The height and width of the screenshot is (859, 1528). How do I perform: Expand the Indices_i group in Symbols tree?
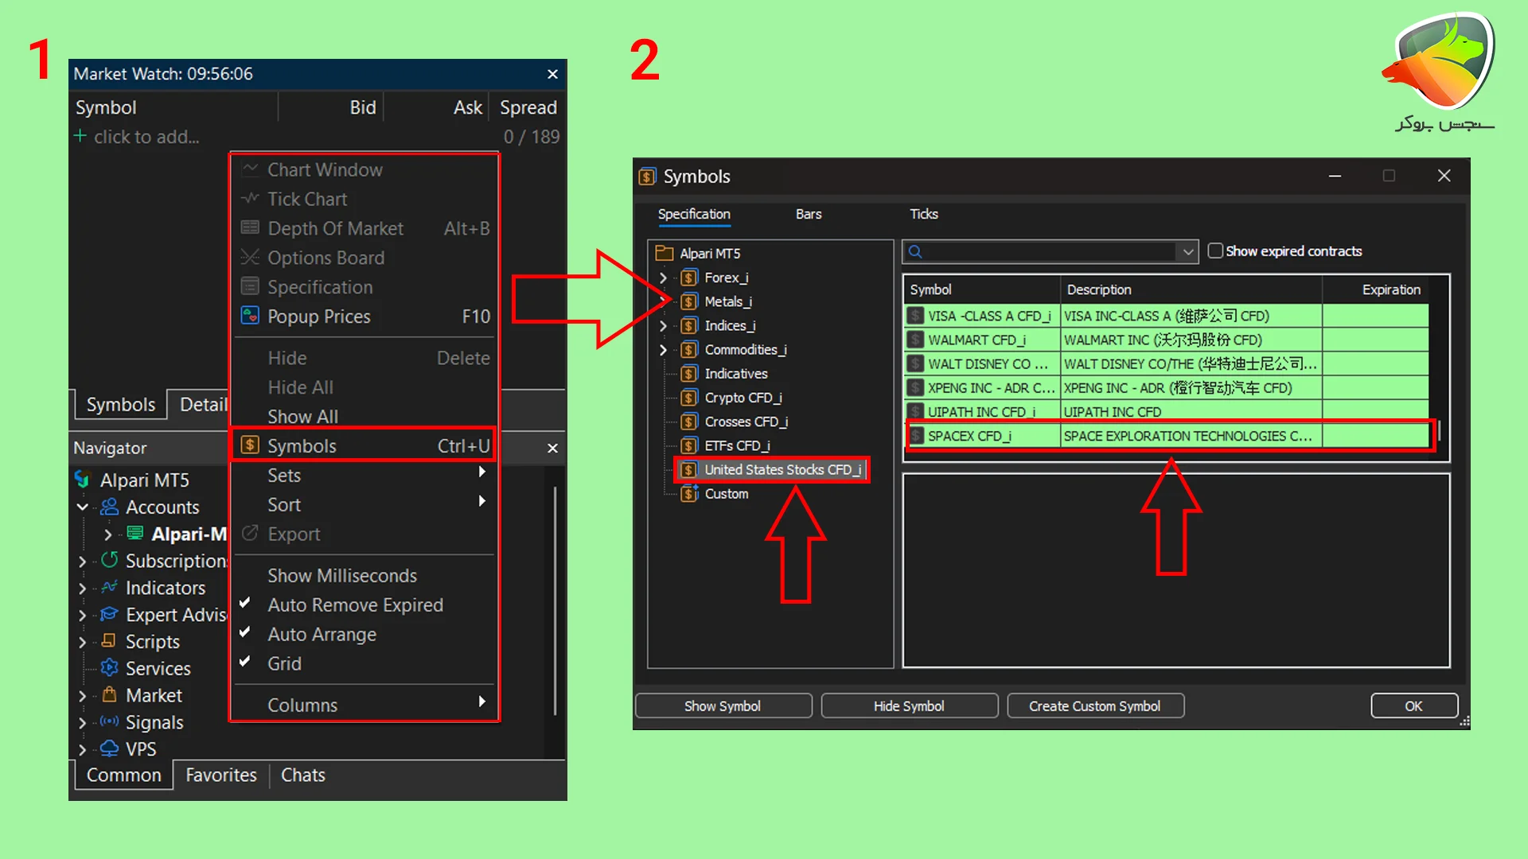(x=663, y=325)
